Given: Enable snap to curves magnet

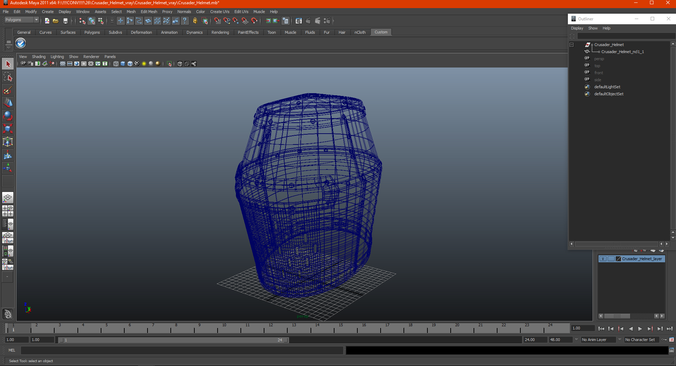Looking at the screenshot, I should 226,21.
